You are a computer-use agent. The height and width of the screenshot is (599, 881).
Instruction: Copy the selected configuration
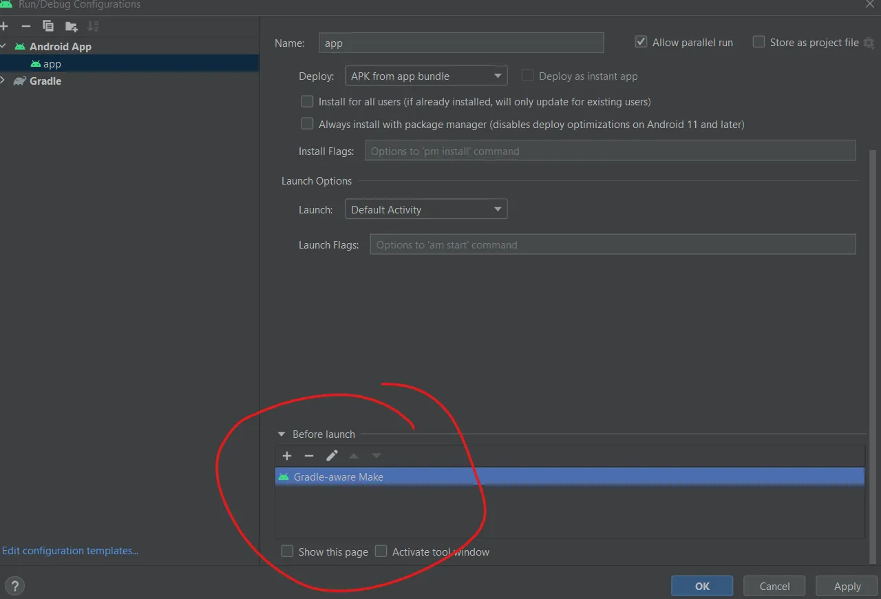(x=48, y=26)
